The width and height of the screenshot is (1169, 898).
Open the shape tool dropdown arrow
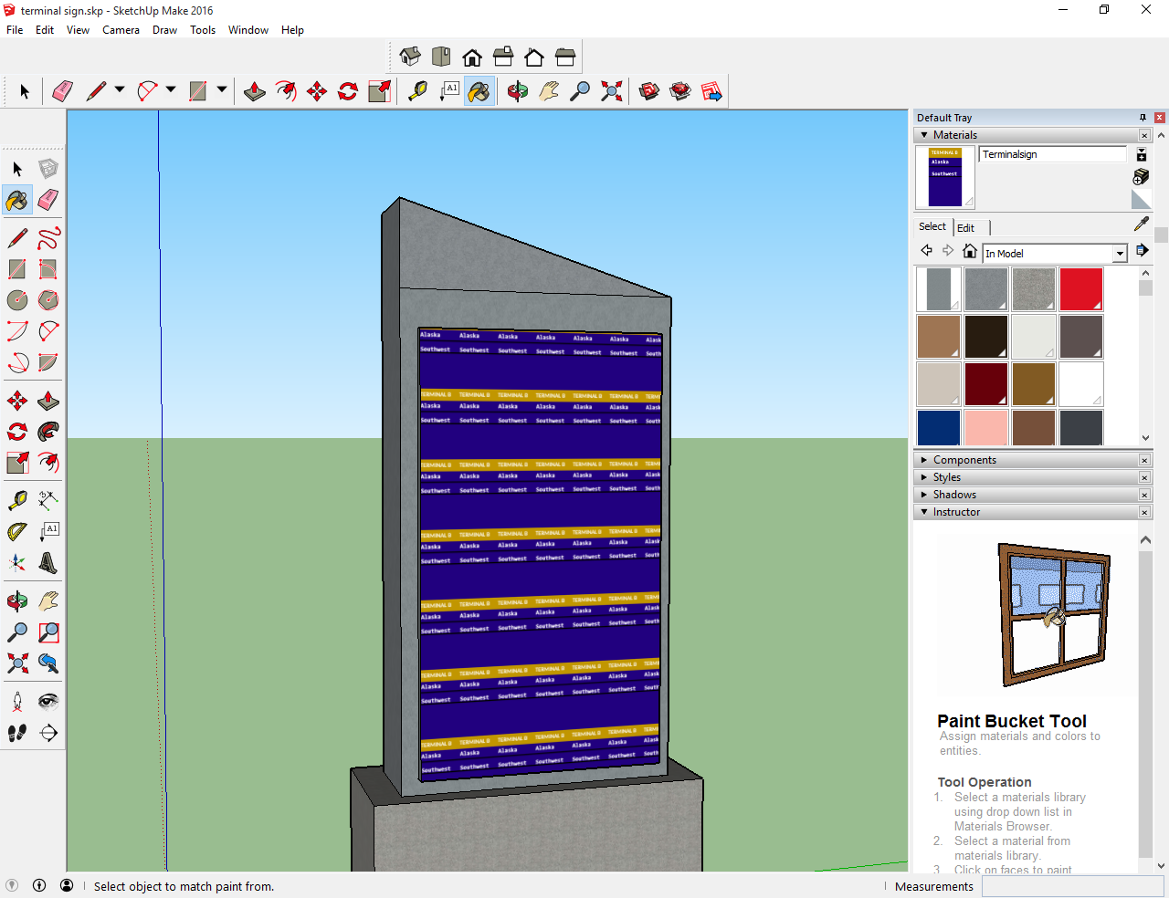point(222,89)
